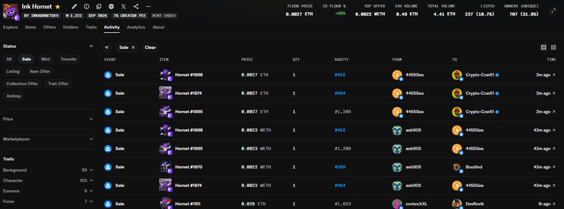Enable the Transfer status filter
The image size is (564, 209).
[x=69, y=59]
